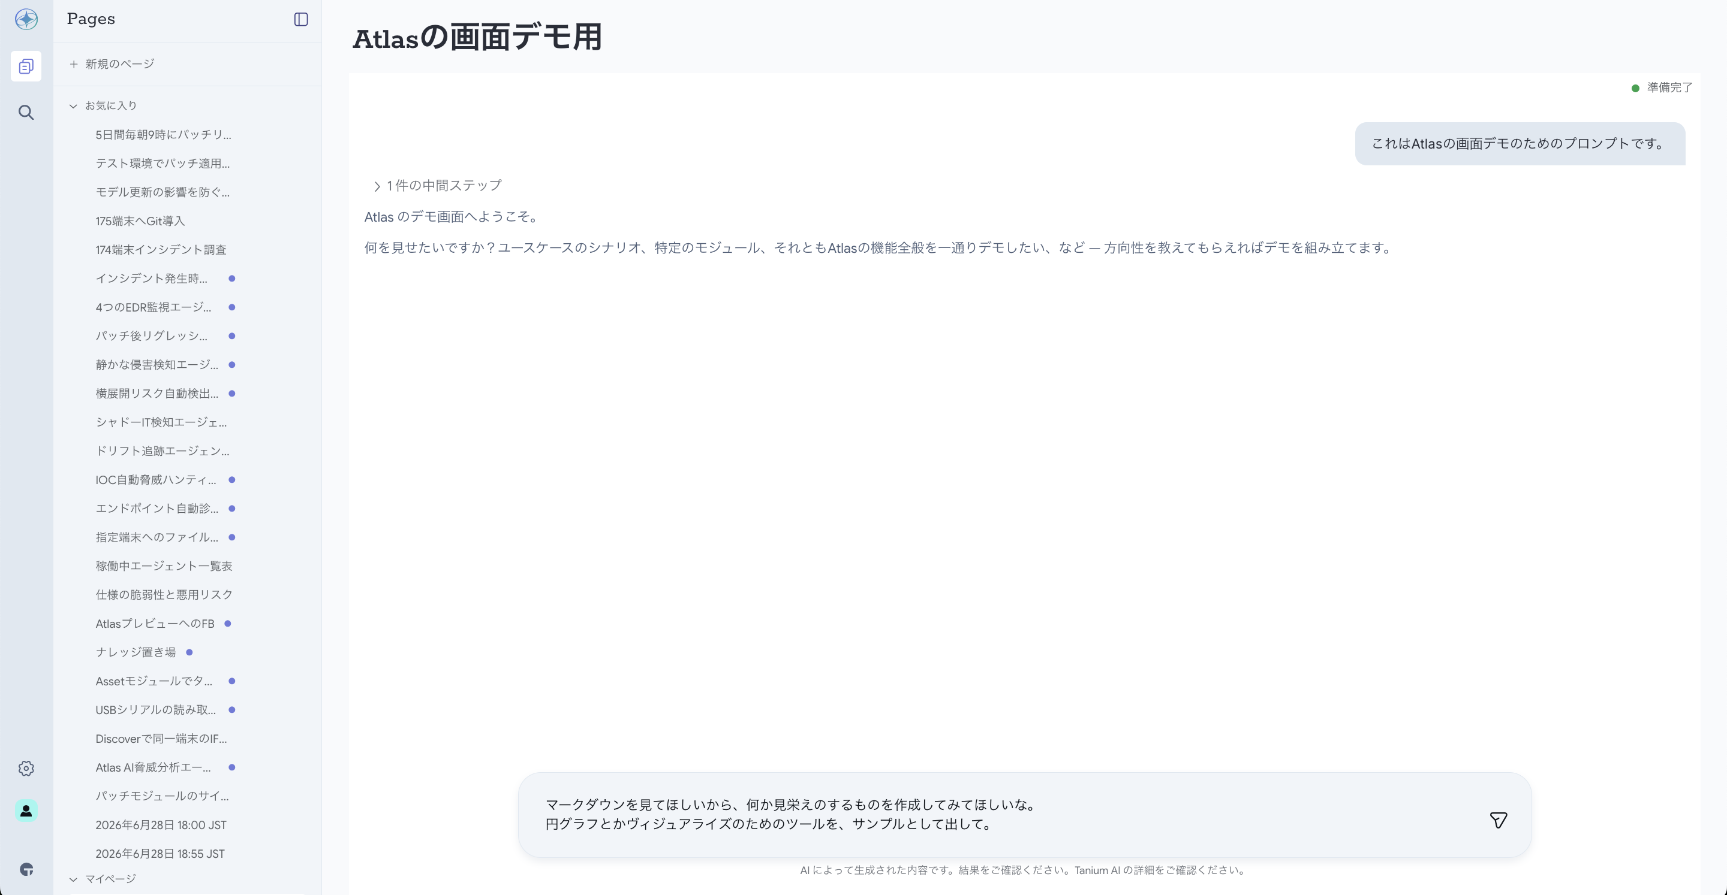The height and width of the screenshot is (895, 1727).
Task: Open page 175端末へGit導入
Action: pyautogui.click(x=140, y=221)
